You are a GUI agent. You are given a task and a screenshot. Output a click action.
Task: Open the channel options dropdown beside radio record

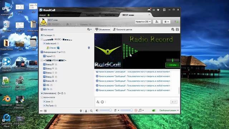tap(89, 29)
